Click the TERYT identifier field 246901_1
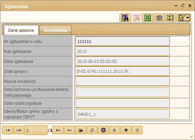 (123, 114)
